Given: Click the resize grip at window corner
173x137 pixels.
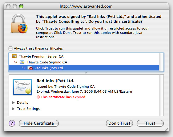Looking at the screenshot, I should coord(167,129).
